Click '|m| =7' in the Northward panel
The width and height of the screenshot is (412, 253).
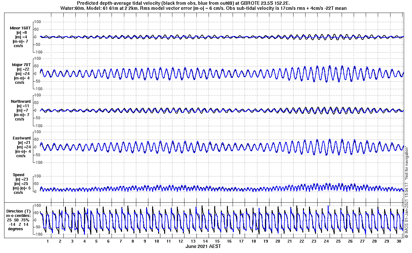[x=22, y=110]
